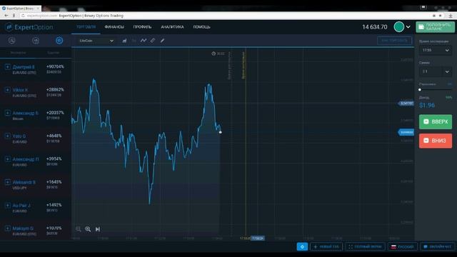The height and width of the screenshot is (257, 457).
Task: Expand Yato G row plus icon
Action: 8,136
